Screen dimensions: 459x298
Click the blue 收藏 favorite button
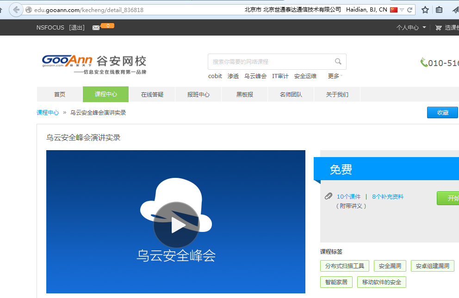443,112
